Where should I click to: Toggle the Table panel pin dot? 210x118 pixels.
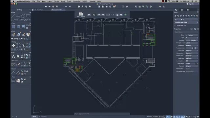(x=30, y=77)
